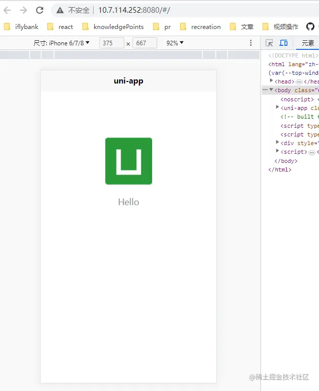
Task: Click the green uni-app logo image
Action: coord(129,161)
